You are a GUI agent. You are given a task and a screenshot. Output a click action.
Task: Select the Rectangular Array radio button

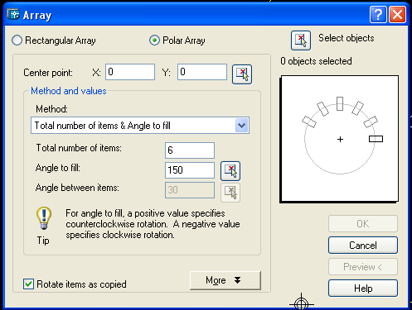17,41
